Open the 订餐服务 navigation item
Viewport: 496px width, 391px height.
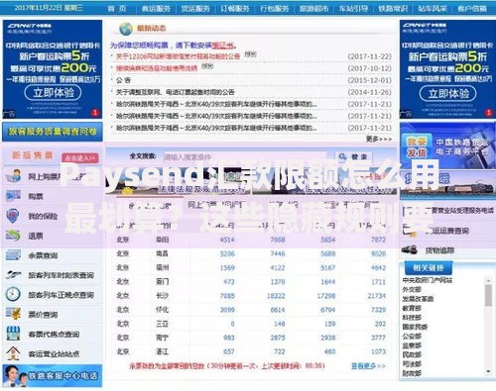(235, 8)
